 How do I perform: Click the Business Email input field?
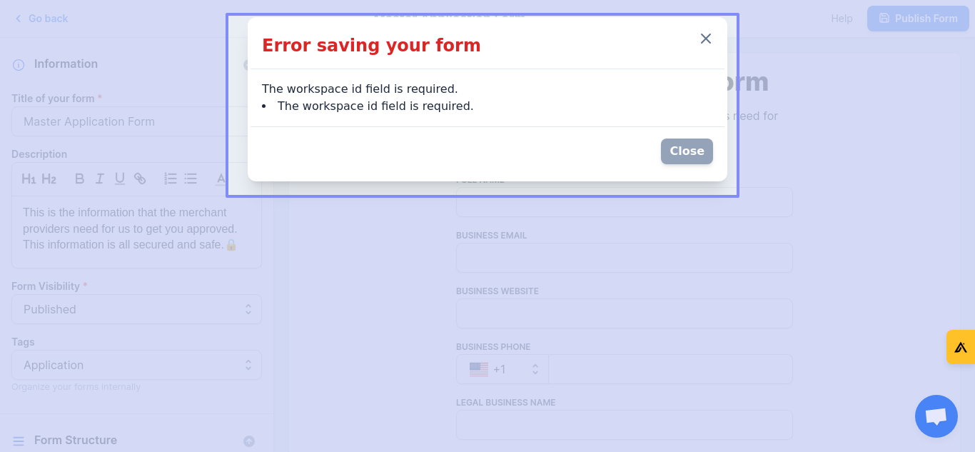(x=624, y=258)
